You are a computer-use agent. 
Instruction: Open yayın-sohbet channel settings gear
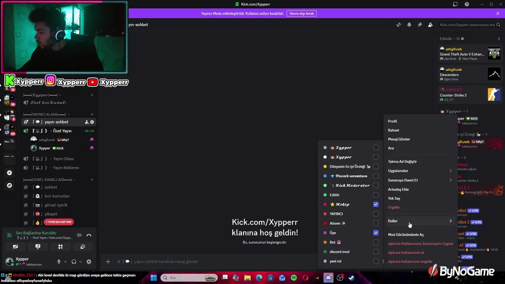[x=92, y=122]
